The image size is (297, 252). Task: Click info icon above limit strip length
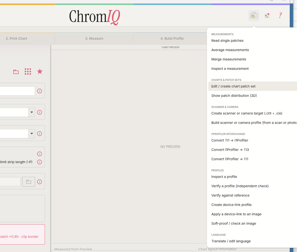click(39, 154)
